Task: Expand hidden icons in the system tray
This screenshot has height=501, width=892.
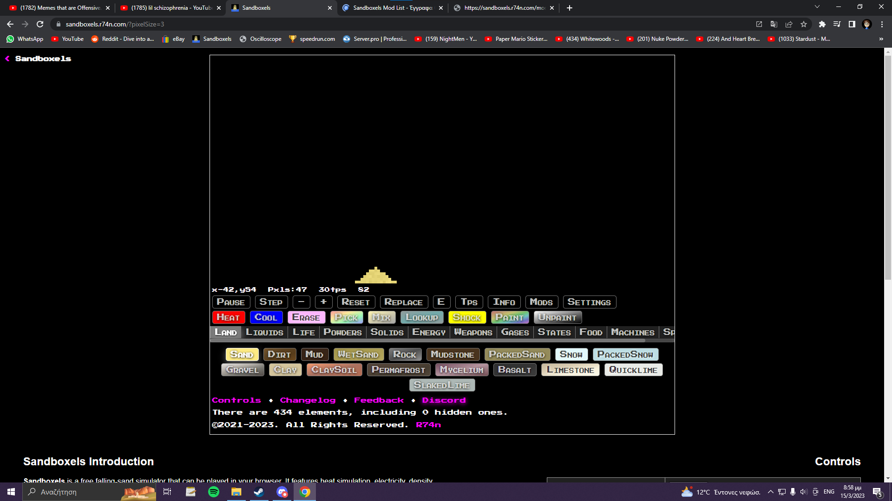Action: click(x=770, y=491)
